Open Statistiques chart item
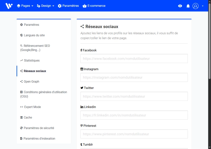The image size is (211, 149). point(32,61)
